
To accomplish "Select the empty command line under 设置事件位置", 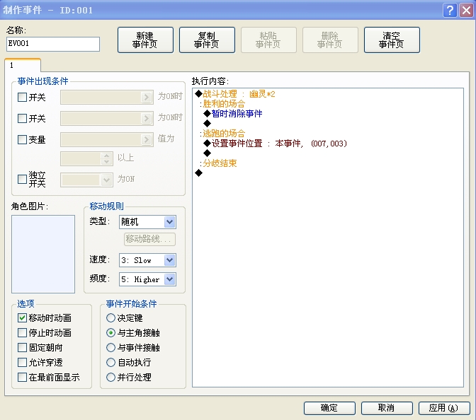I will [x=208, y=153].
